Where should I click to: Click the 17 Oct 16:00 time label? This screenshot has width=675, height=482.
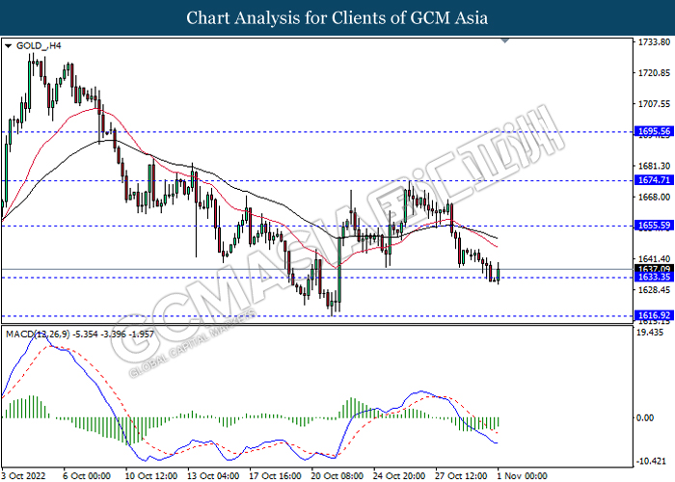tap(275, 476)
